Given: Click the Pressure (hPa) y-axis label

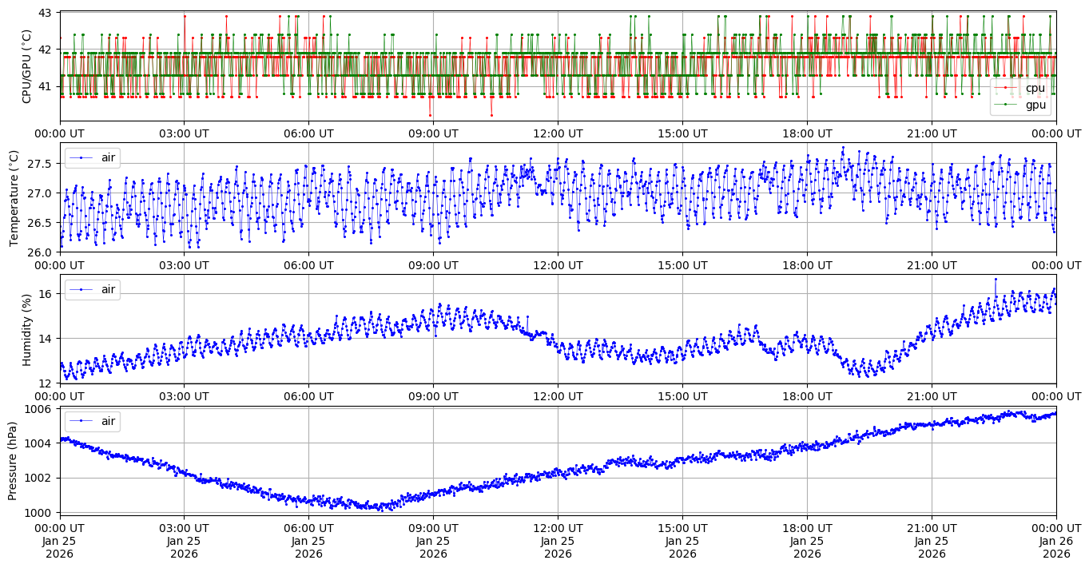Looking at the screenshot, I should [14, 461].
